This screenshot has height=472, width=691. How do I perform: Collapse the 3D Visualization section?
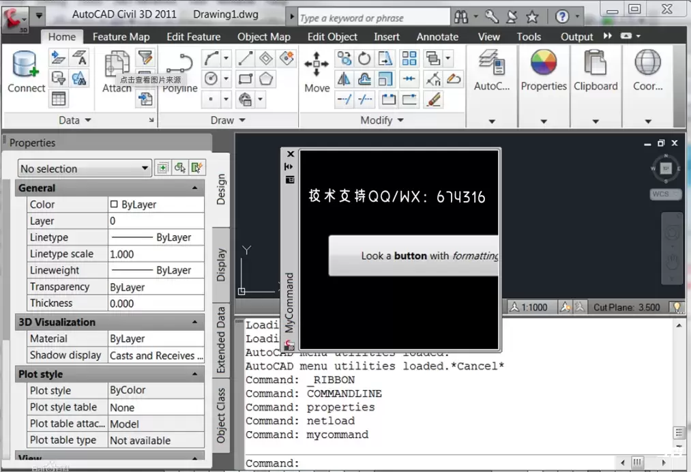[195, 322]
